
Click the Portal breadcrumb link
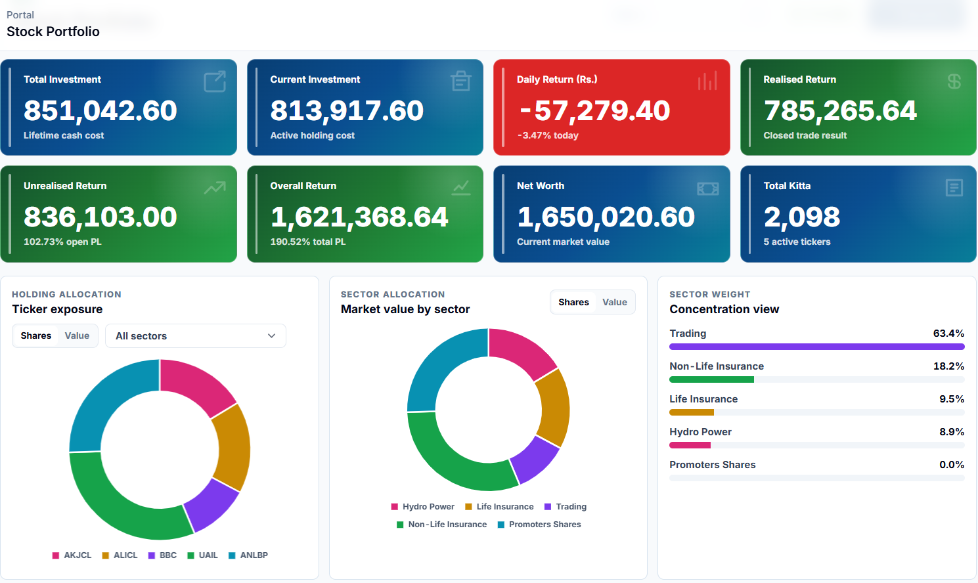click(x=20, y=14)
